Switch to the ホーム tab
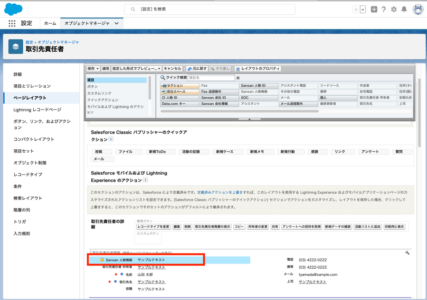The height and width of the screenshot is (300, 427). pos(50,23)
